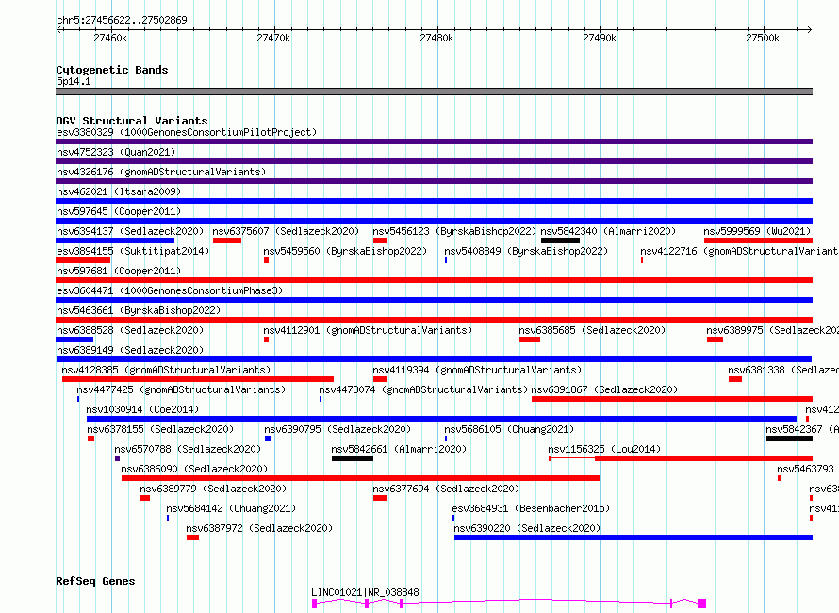Click the last magenta exon of LINC01021
This screenshot has height=613, width=839.
tap(702, 604)
